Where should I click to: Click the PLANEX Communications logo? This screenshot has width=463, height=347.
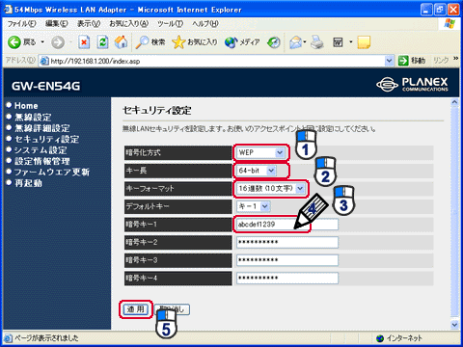click(412, 85)
